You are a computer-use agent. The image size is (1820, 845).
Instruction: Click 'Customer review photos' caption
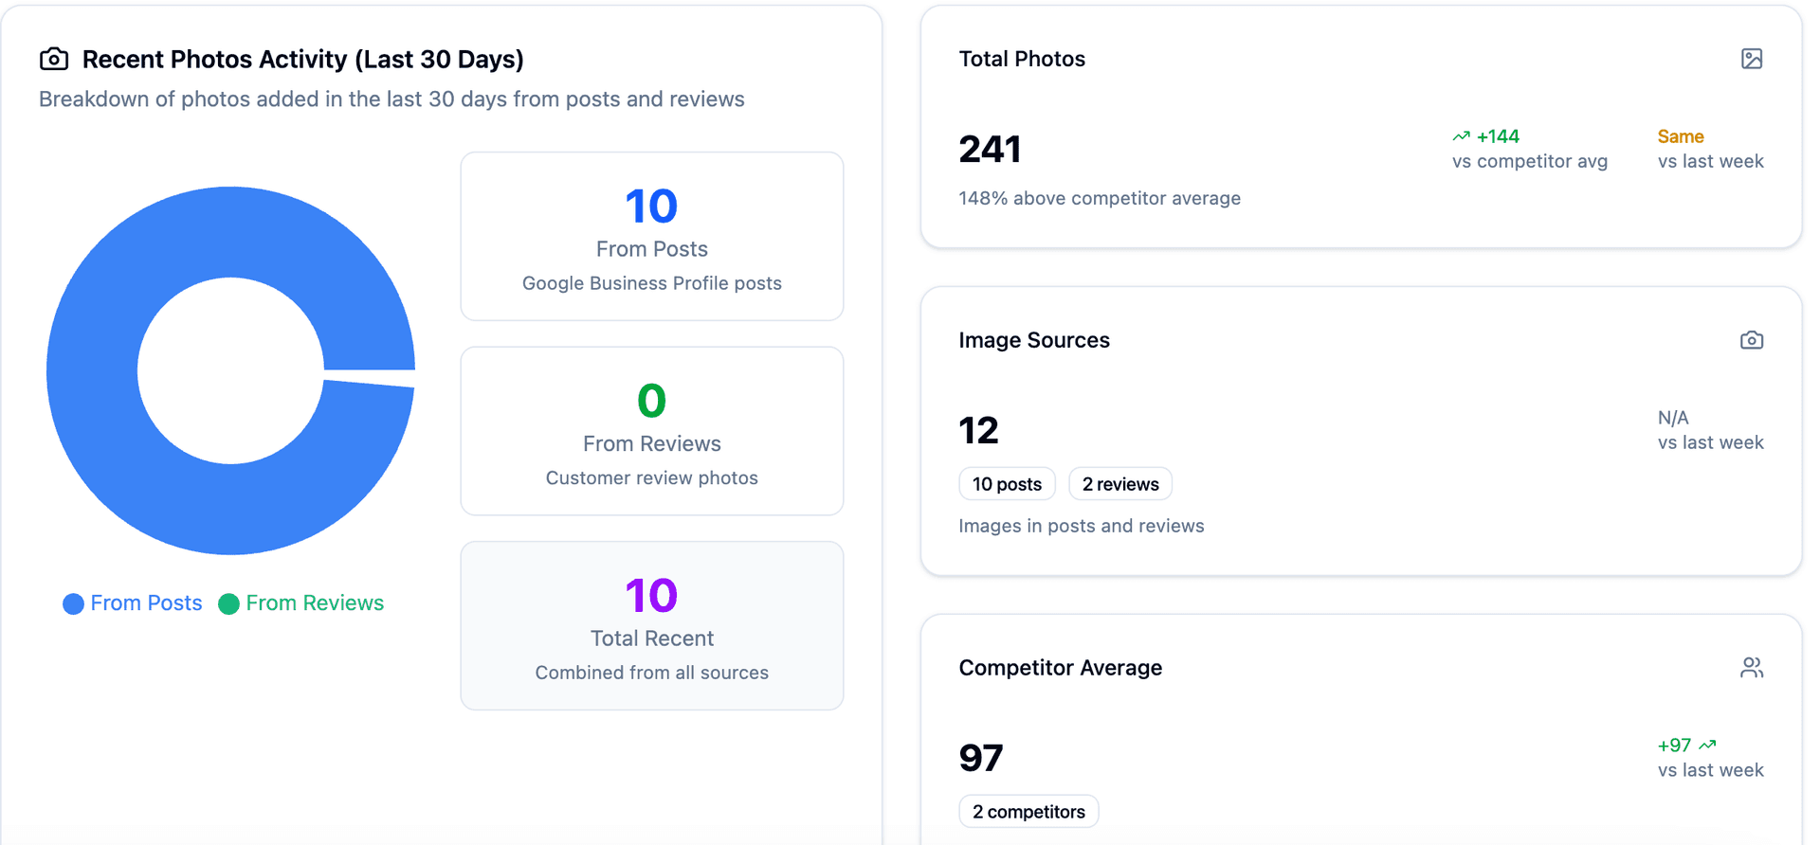pos(652,477)
